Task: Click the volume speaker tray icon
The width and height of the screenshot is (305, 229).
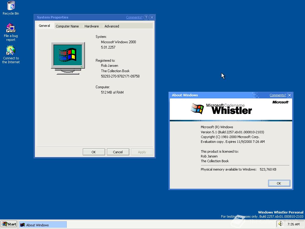Action: (281, 224)
